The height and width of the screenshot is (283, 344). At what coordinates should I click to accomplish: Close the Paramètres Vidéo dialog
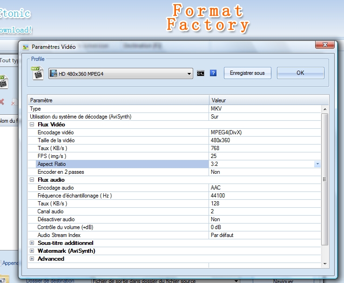point(325,45)
